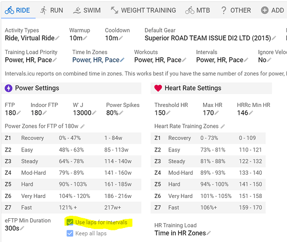Edit Default Gear Superior ROAD TEAM pencil

(274, 38)
